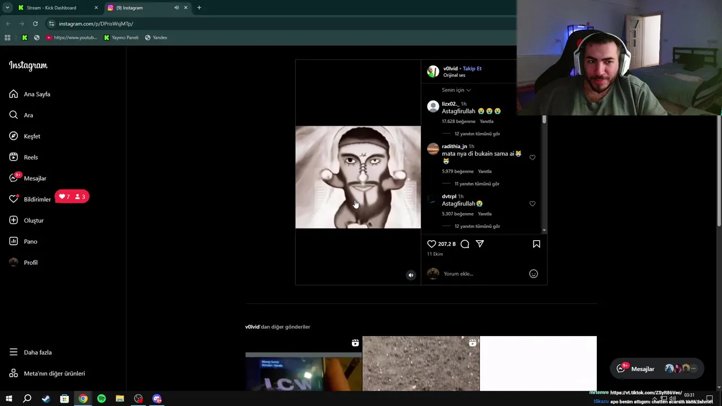Expand 12 replies under dvtrpl comment

point(477,226)
